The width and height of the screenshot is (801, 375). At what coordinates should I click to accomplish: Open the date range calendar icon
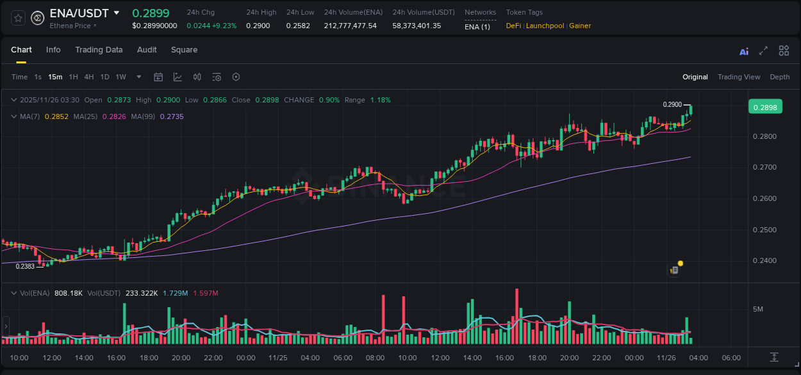coord(158,77)
